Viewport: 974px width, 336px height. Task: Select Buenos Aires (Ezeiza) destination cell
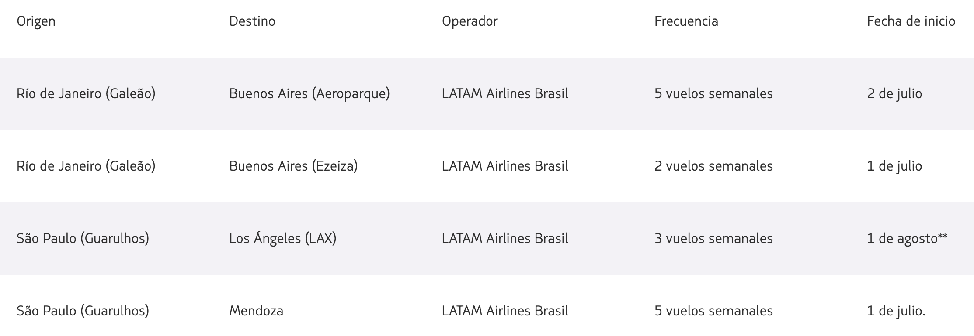pyautogui.click(x=293, y=166)
